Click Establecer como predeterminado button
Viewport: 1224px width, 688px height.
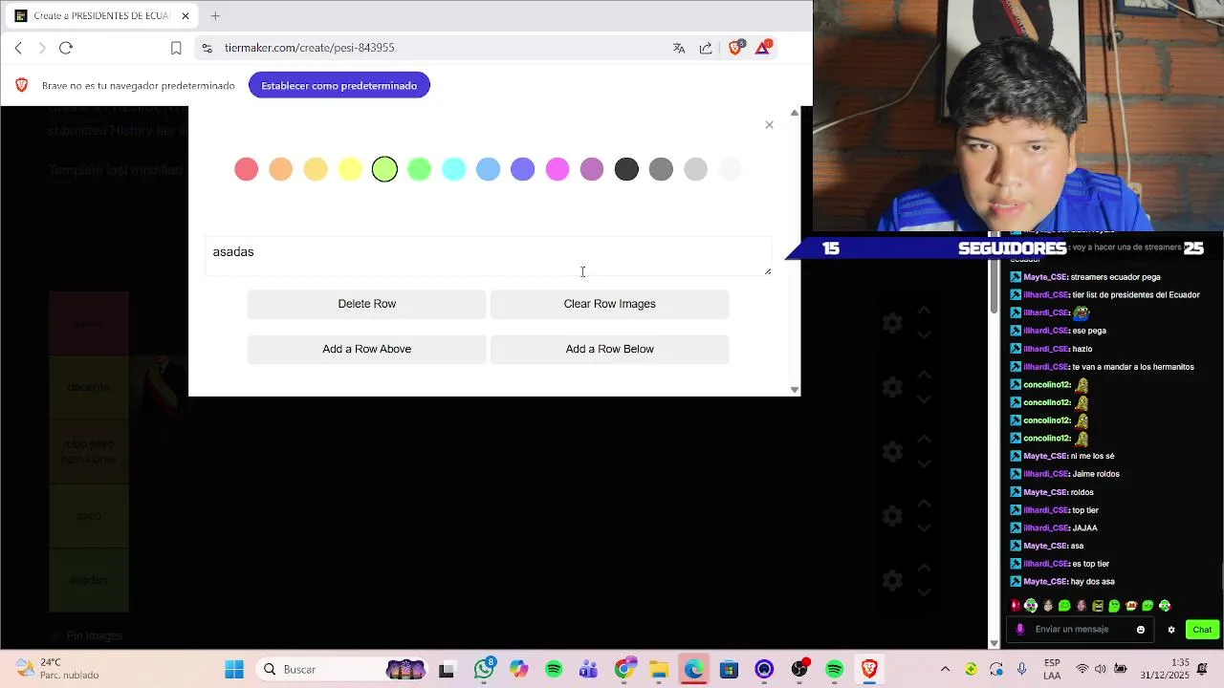click(339, 85)
